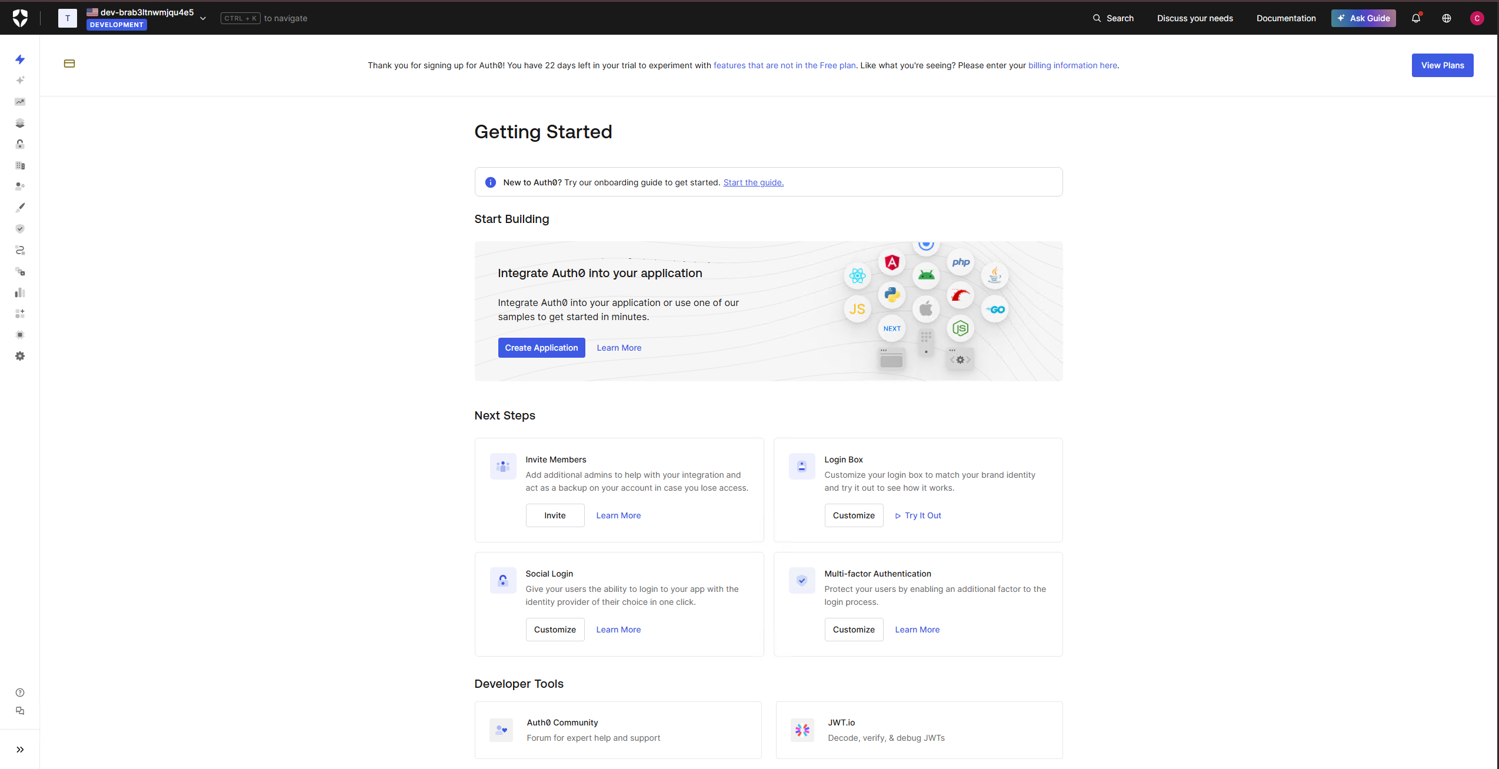Image resolution: width=1499 pixels, height=769 pixels.
Task: Click the JWT.io colorful star icon
Action: (802, 730)
